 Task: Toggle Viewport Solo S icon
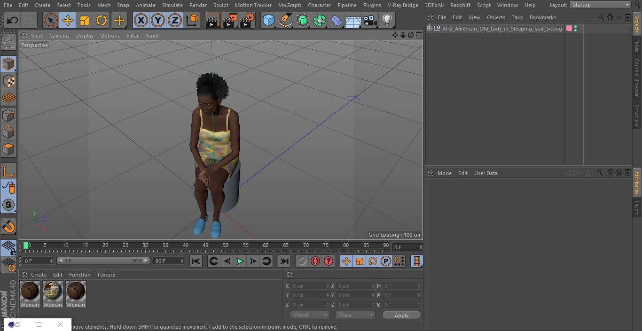8,205
